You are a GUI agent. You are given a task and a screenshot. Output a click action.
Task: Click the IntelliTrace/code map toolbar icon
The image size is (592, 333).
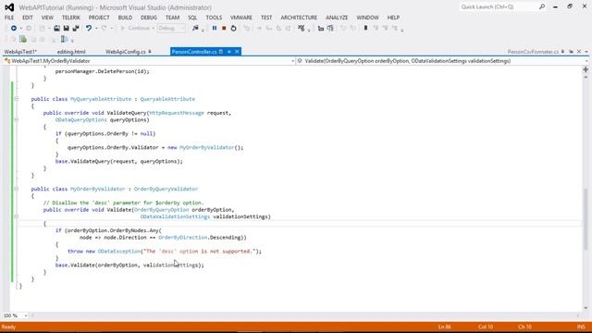301,29
